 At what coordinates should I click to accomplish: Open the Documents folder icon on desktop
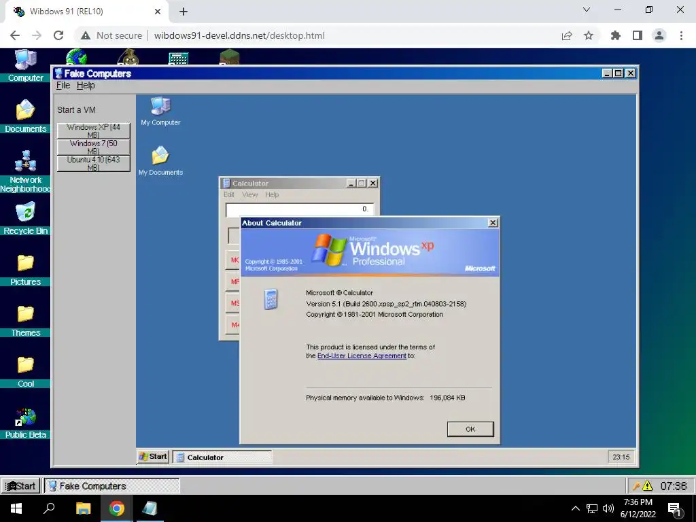pos(25,116)
